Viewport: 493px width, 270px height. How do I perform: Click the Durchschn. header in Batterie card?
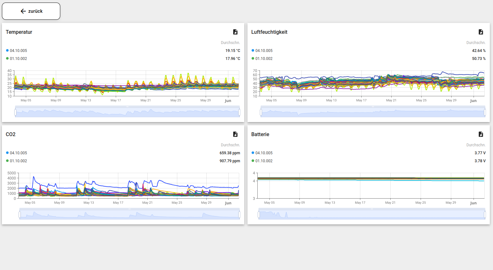click(476, 145)
